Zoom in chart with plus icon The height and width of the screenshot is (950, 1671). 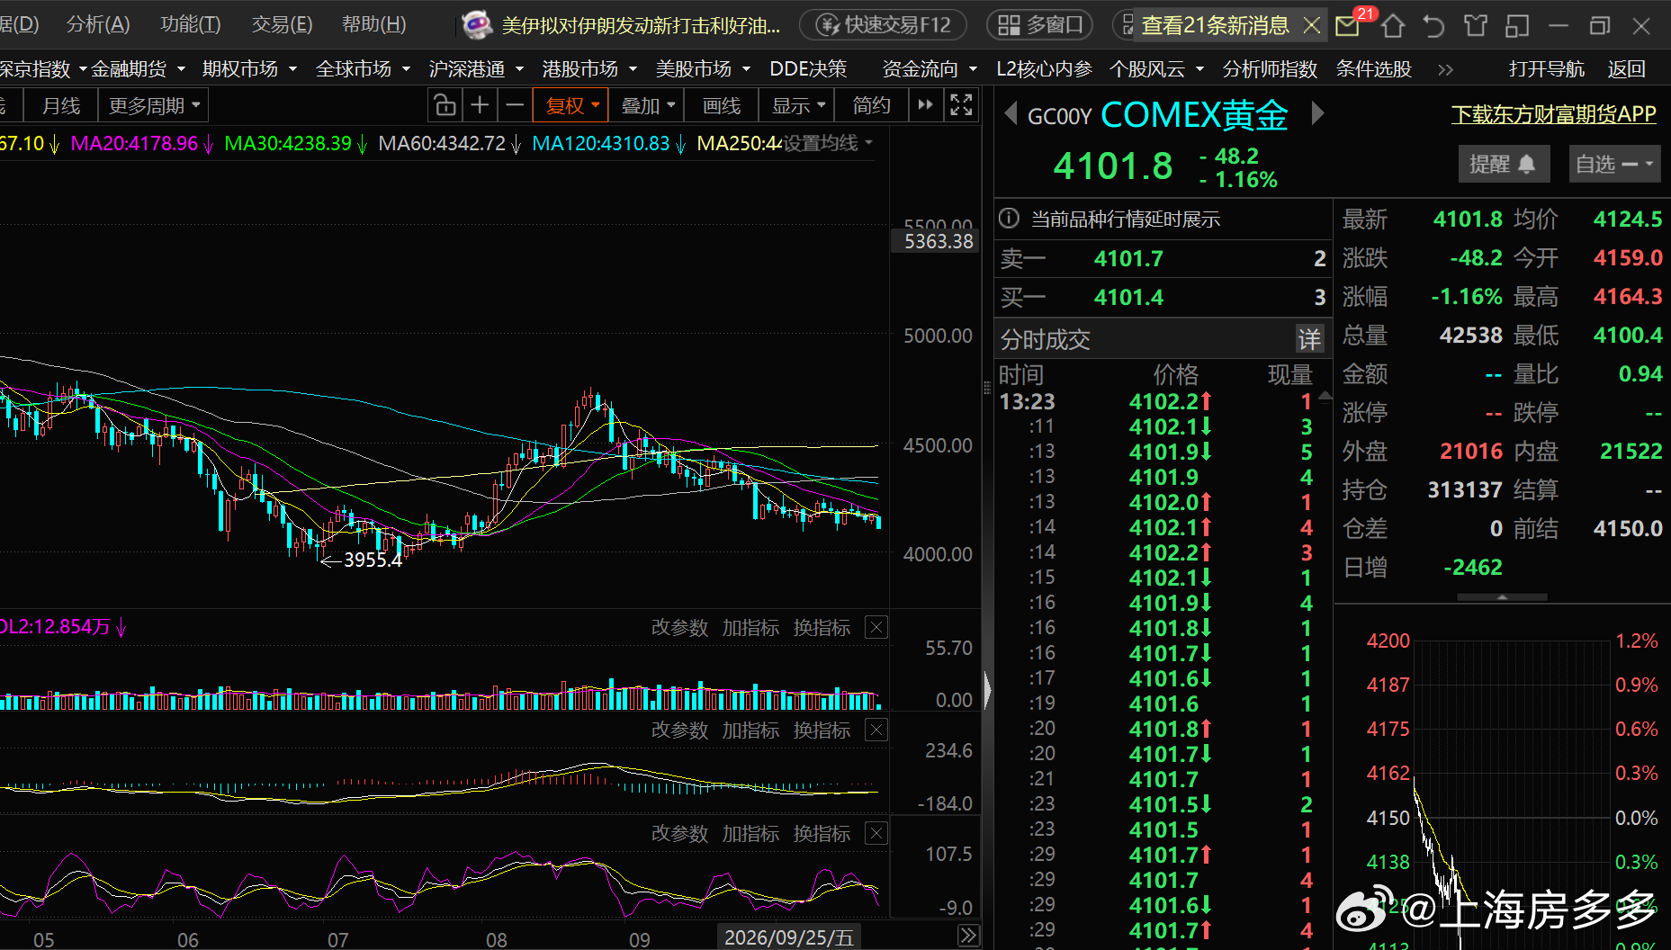point(480,106)
